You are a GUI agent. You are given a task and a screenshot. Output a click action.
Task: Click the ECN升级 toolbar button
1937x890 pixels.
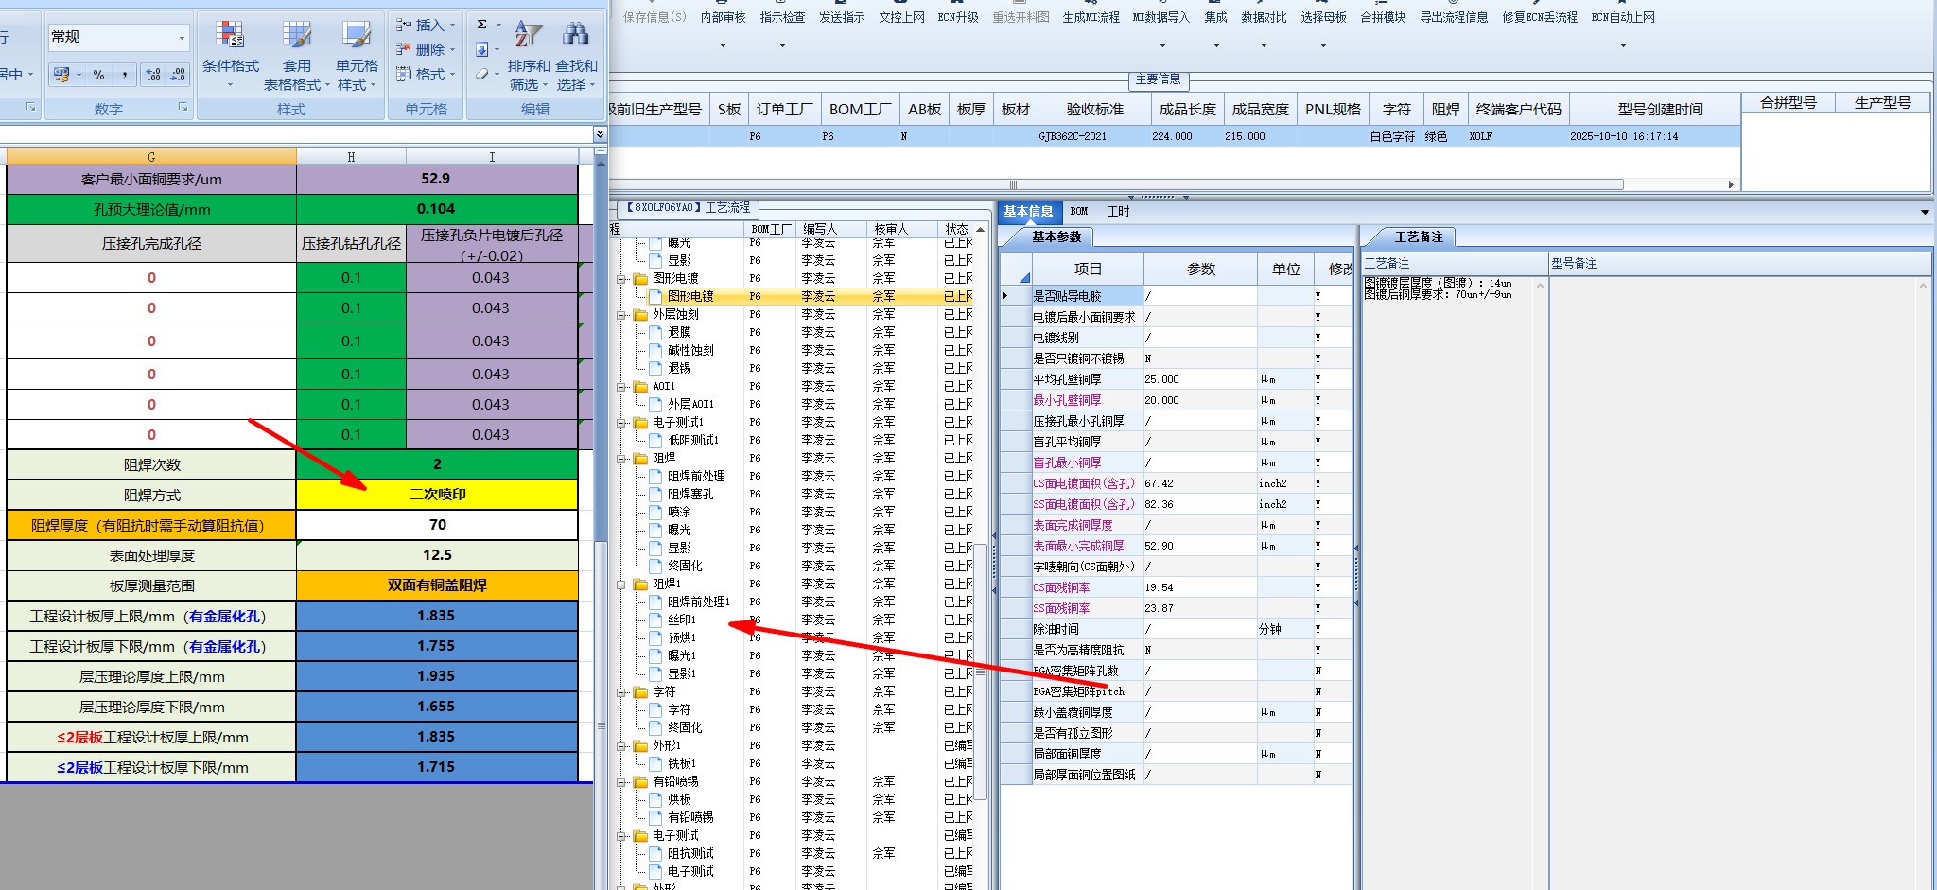[958, 17]
